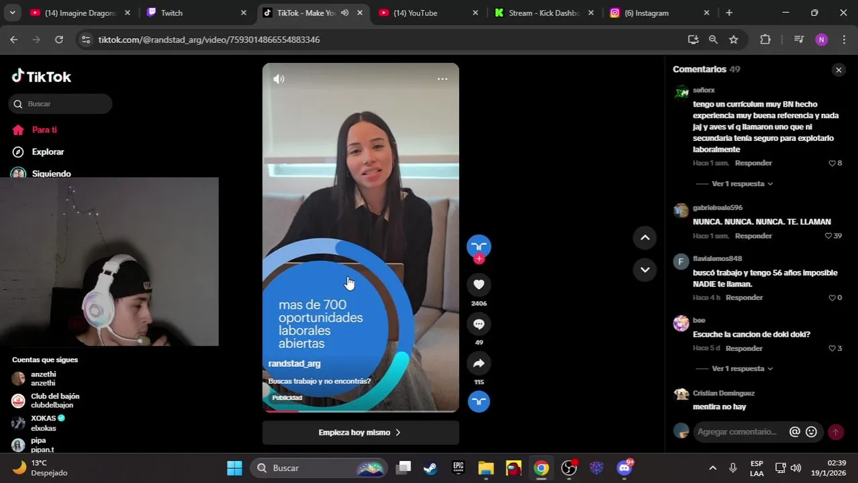
Task: Switch to Instagram tab
Action: [x=660, y=13]
